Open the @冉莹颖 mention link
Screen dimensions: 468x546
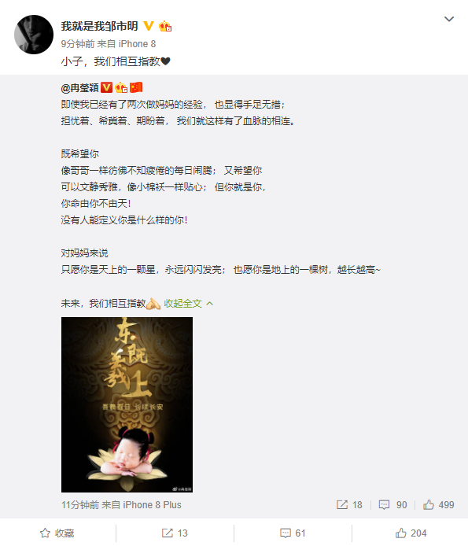point(79,88)
